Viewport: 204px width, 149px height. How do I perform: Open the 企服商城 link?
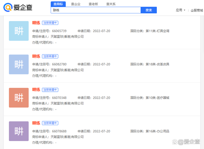[x=197, y=11]
